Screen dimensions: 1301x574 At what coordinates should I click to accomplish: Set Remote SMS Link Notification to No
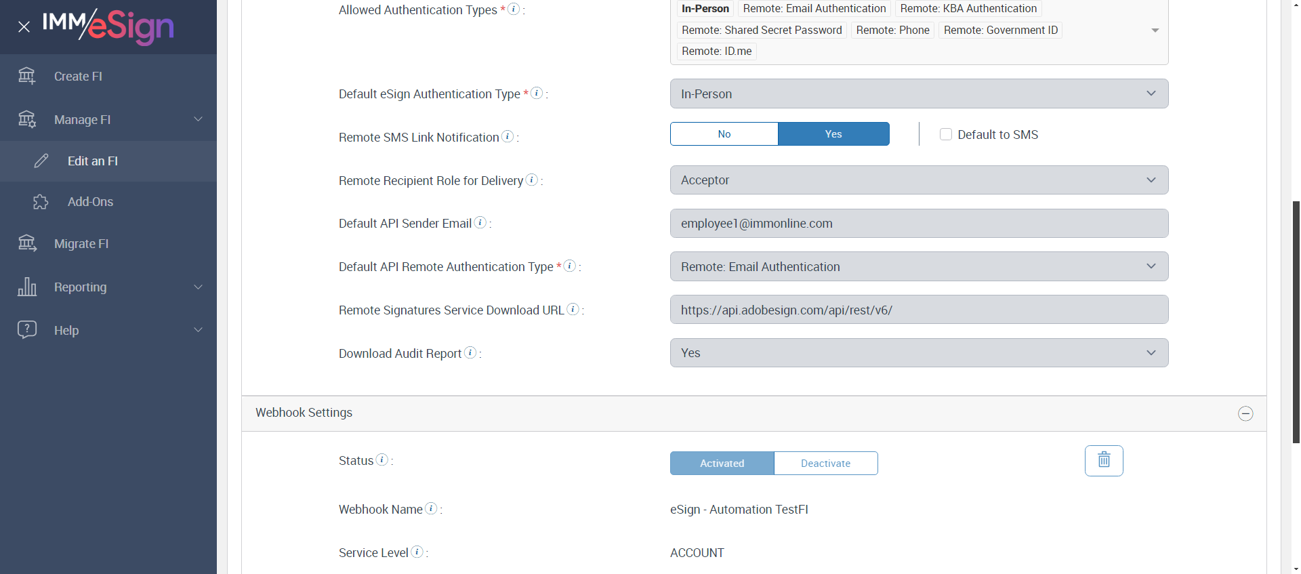(724, 134)
